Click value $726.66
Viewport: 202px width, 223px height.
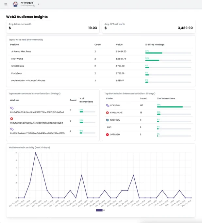pos(120,73)
